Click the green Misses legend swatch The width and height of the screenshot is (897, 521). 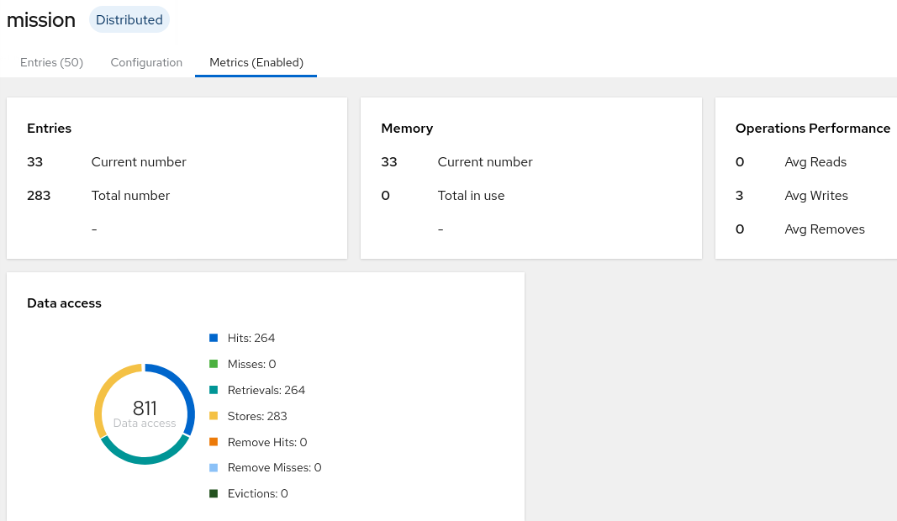click(214, 365)
